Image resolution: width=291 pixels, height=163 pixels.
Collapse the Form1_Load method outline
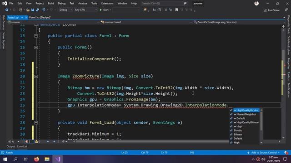point(36,123)
